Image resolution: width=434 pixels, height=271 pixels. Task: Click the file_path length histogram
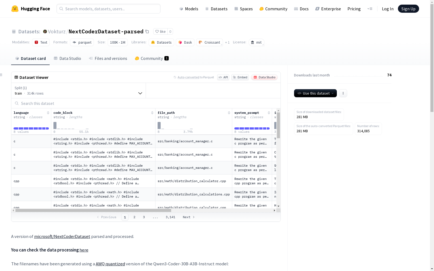tap(175, 125)
